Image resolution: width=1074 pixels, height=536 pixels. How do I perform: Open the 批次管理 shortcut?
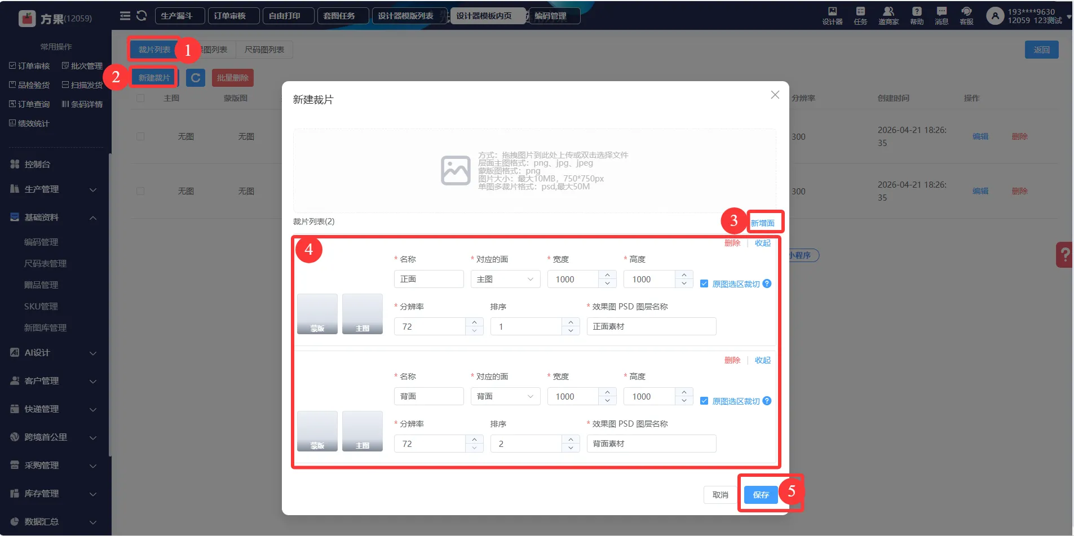point(82,66)
